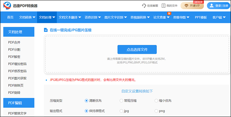Open PDF旋转 in sidebar

coord(14,93)
